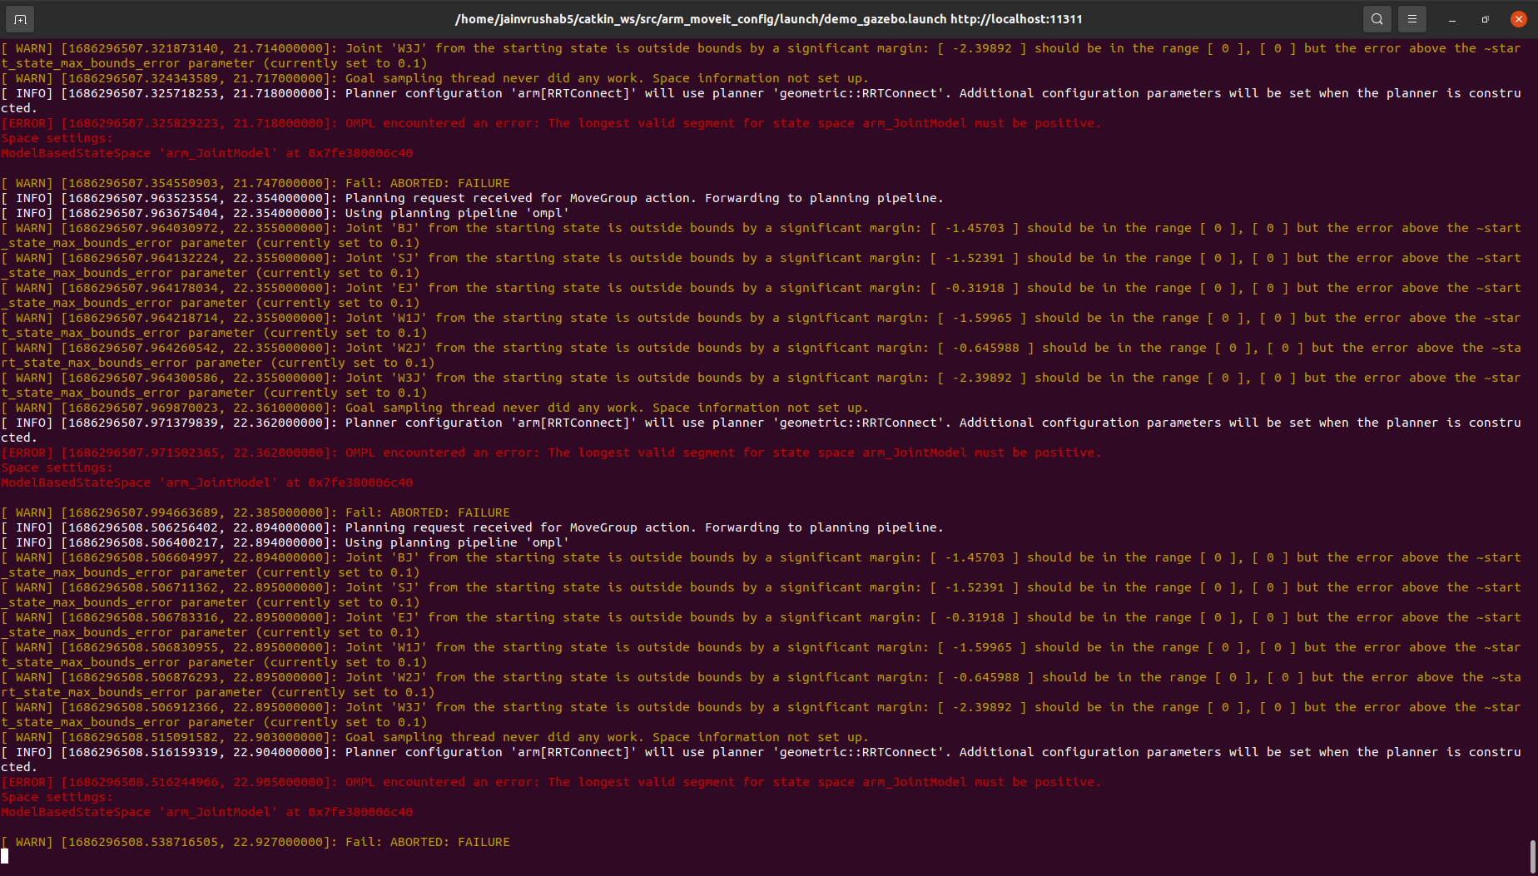1538x876 pixels.
Task: Click the Joint 'SJ' warning timestamped 1686296507.964132224
Action: [x=761, y=265]
